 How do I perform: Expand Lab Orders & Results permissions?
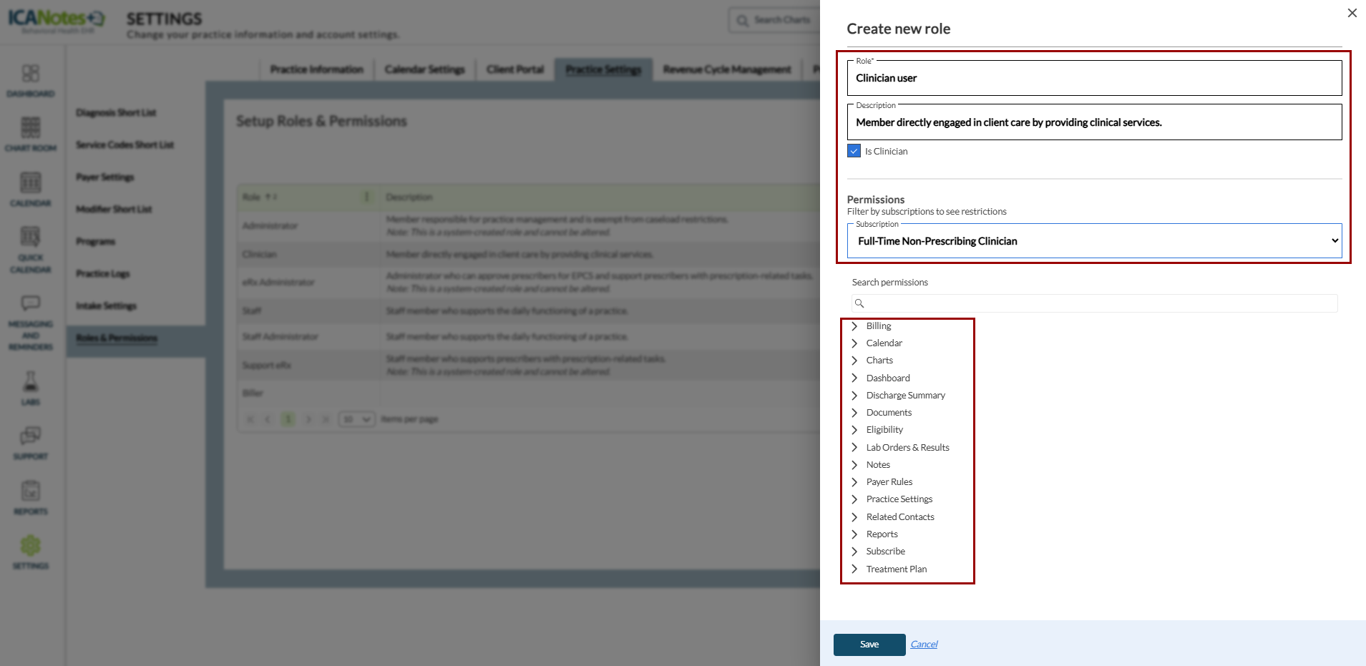(x=854, y=448)
